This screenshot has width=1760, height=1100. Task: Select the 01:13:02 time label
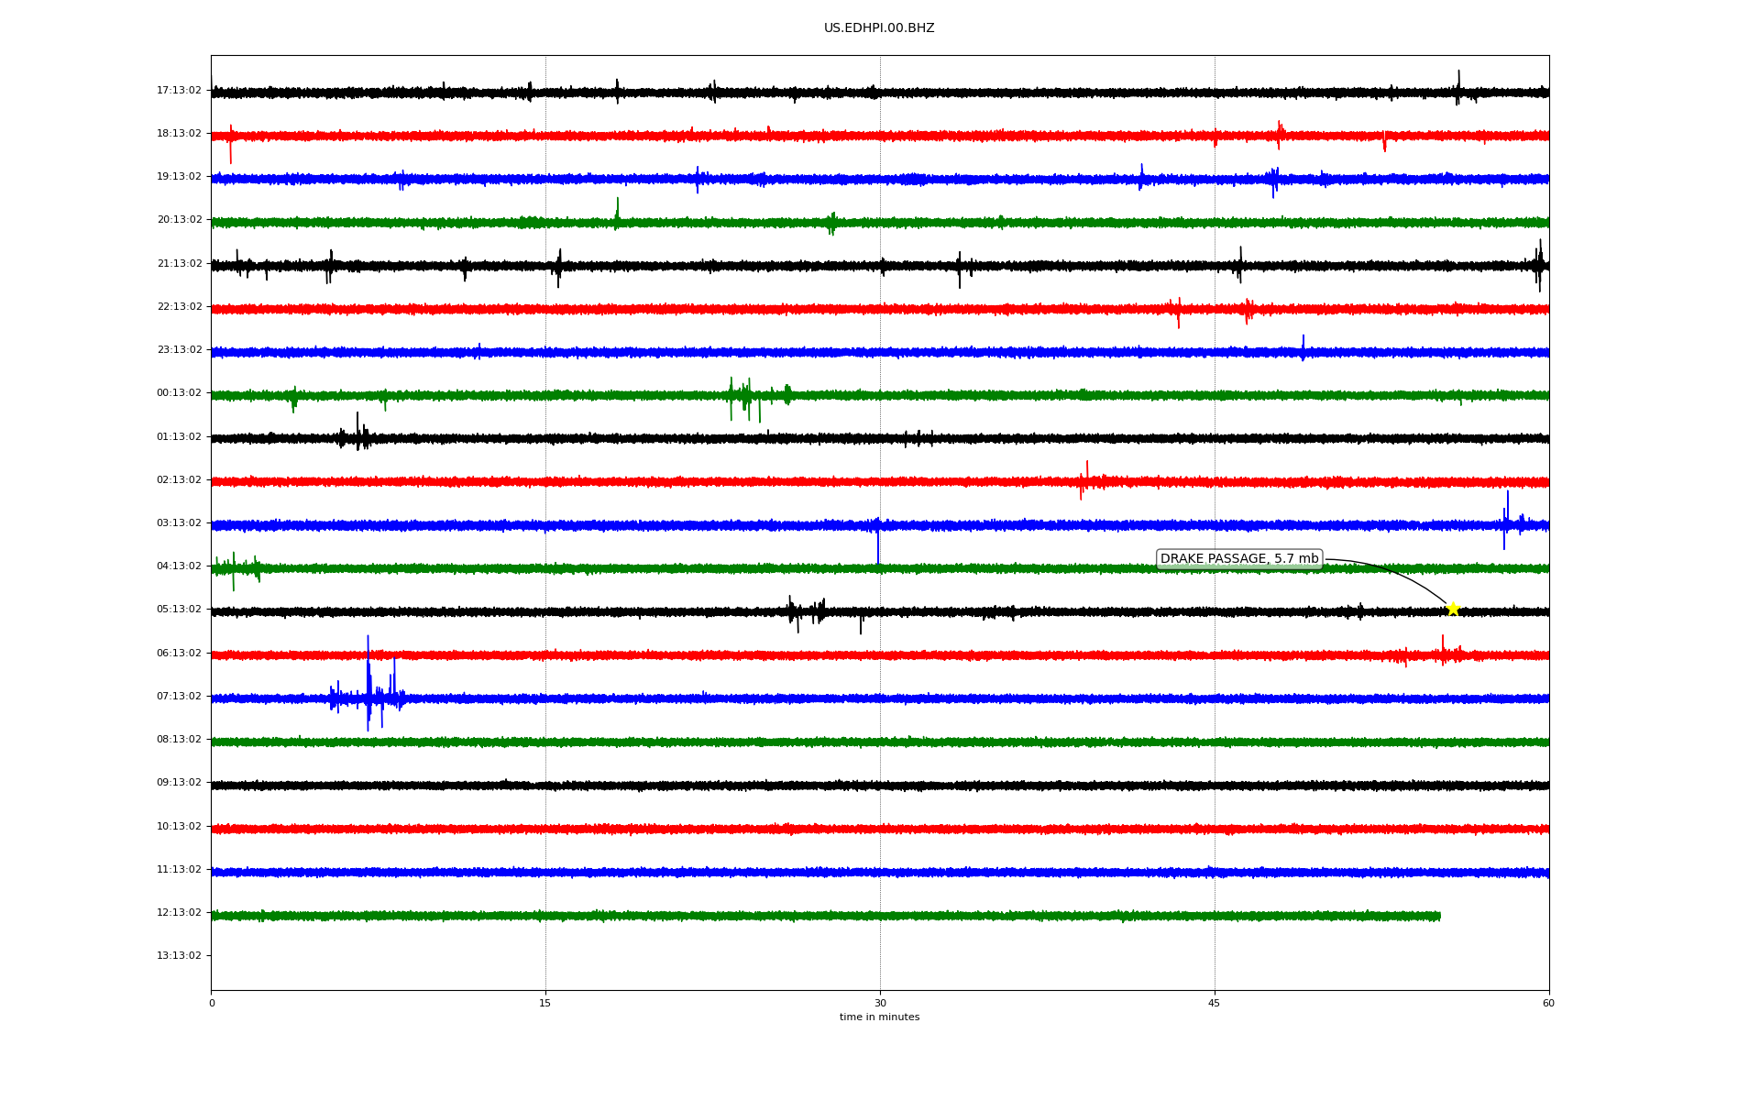[x=179, y=437]
